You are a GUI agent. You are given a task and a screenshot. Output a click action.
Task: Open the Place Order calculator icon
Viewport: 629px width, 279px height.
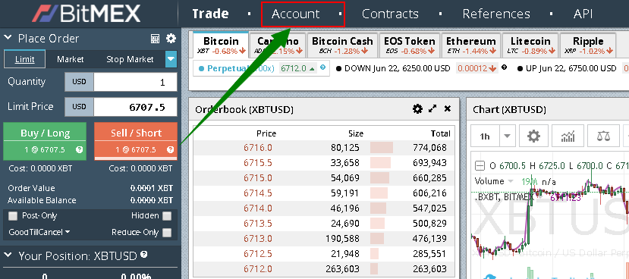[155, 39]
